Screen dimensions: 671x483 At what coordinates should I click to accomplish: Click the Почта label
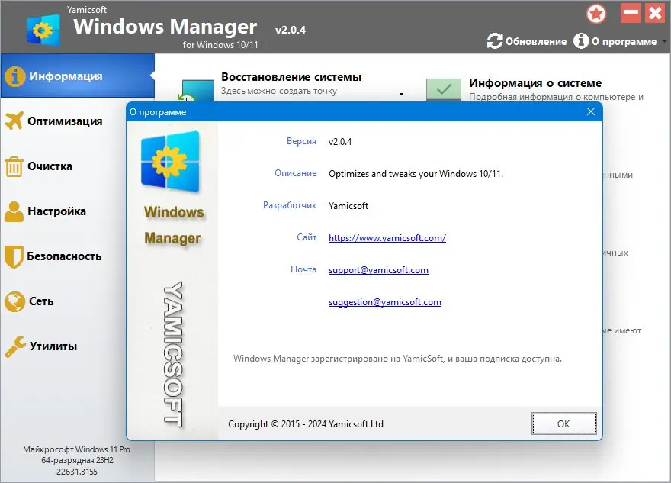coord(303,270)
